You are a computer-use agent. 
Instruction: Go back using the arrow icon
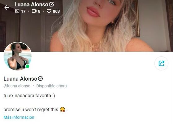point(7,7)
